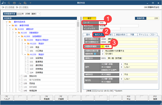Switch to the 基本 tab
Screen dimensions: 162x105
coord(88,35)
